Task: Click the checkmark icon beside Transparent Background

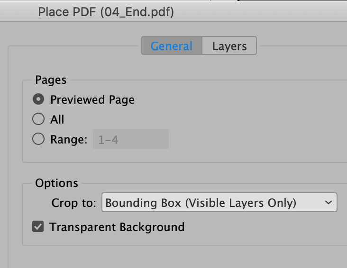Action: pyautogui.click(x=38, y=227)
